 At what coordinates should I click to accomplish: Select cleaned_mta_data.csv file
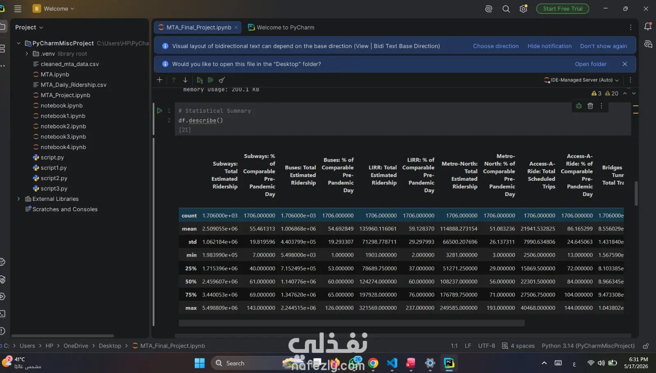(x=70, y=64)
